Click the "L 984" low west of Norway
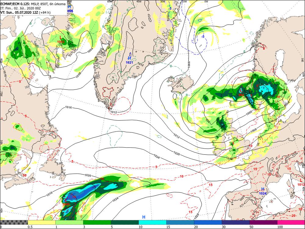This screenshot has width=305, height=229. (x=241, y=93)
